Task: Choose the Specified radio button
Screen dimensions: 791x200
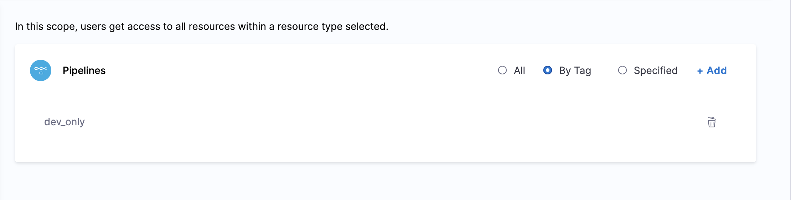Action: pos(622,70)
